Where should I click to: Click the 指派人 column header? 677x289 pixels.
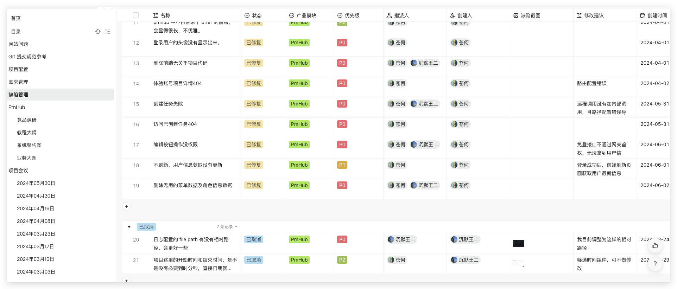click(x=398, y=15)
